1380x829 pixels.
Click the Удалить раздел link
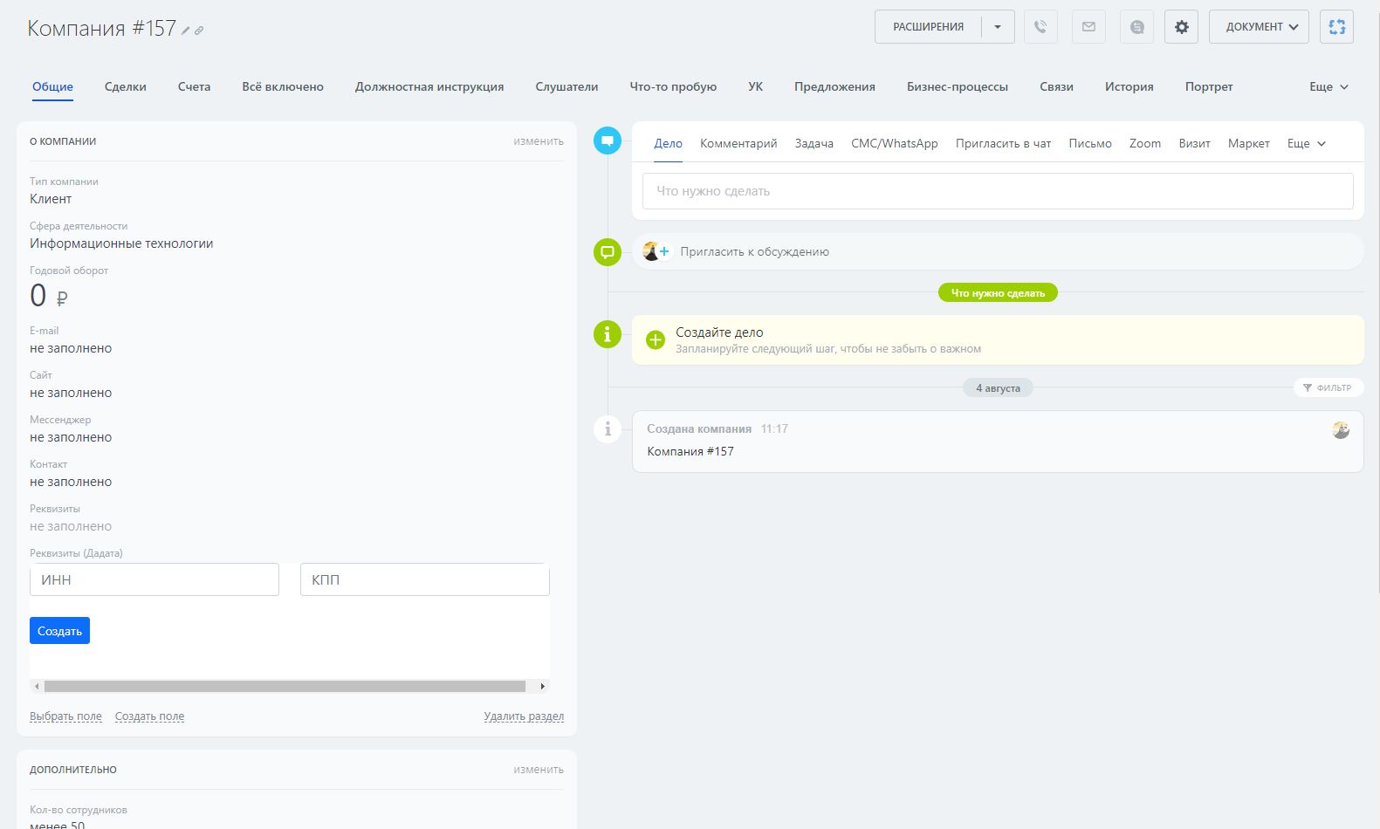click(524, 716)
